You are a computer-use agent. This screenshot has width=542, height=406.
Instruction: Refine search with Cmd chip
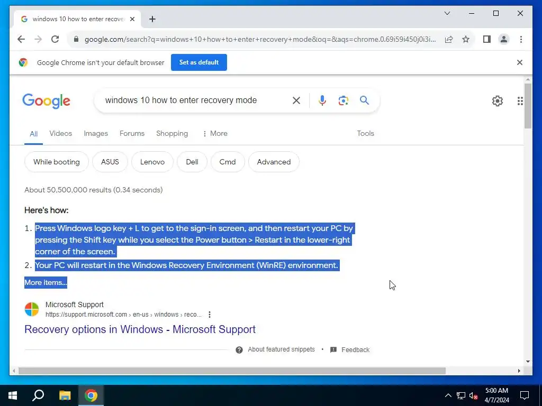point(228,162)
